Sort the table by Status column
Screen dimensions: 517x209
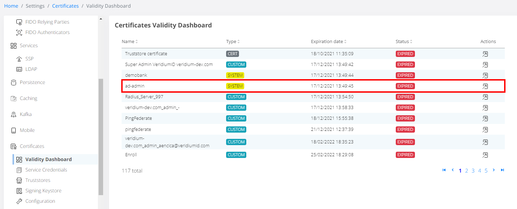pyautogui.click(x=404, y=42)
